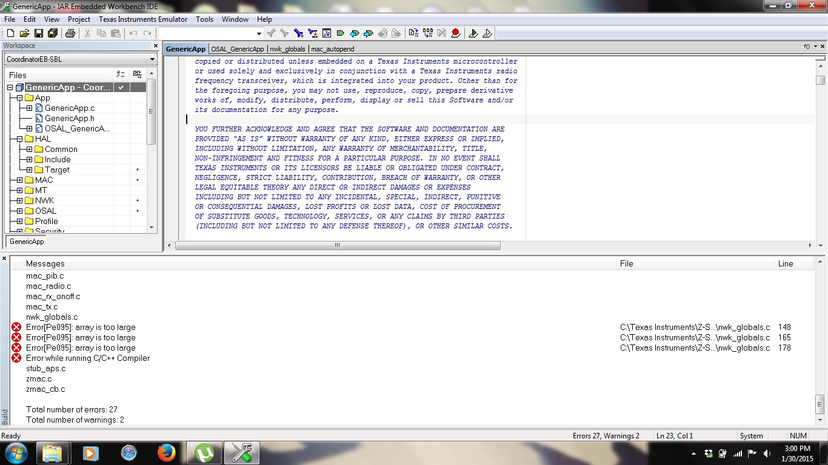This screenshot has width=828, height=465.
Task: Click the Go To line toolbar icon
Action: click(x=327, y=33)
